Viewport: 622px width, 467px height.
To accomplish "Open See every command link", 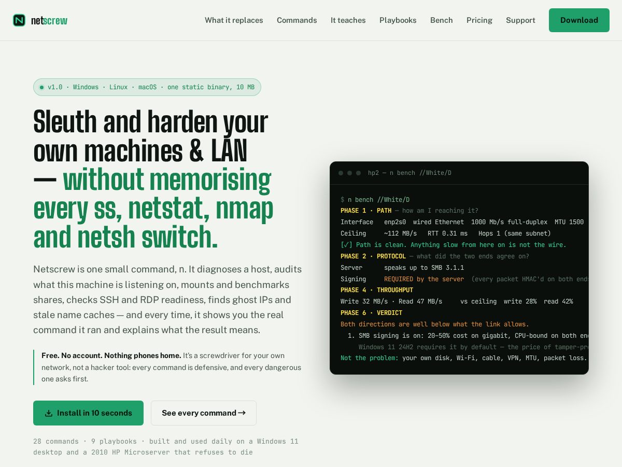I will pos(204,413).
